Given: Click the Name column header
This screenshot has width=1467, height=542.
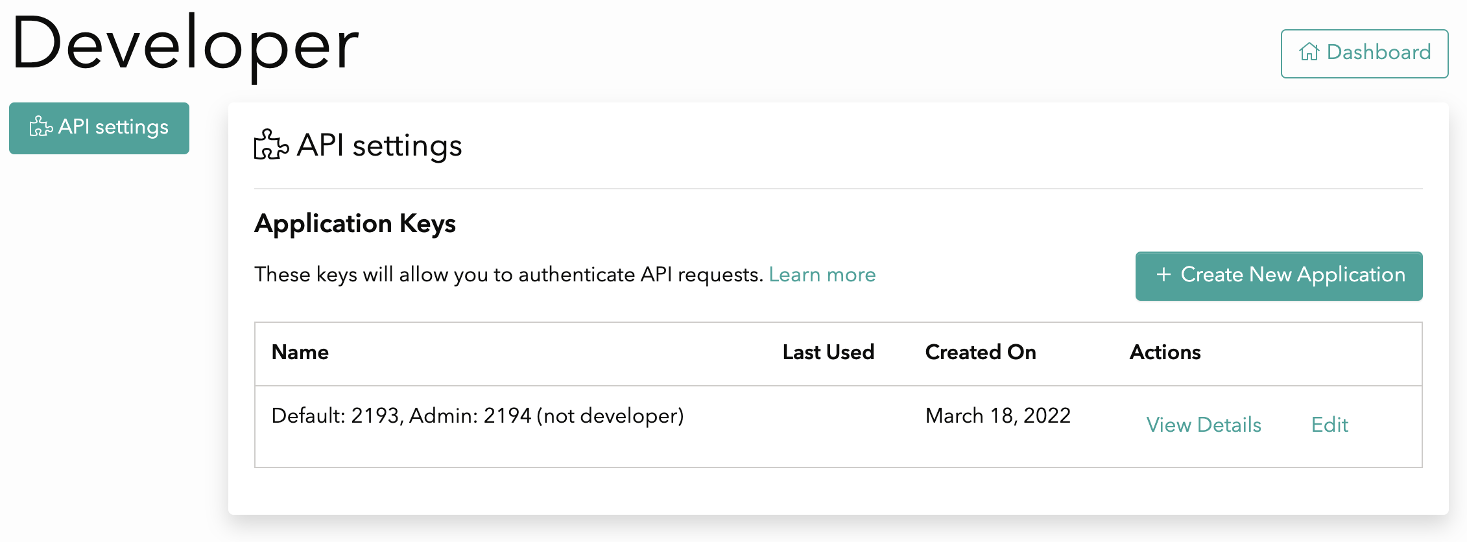Looking at the screenshot, I should 300,352.
